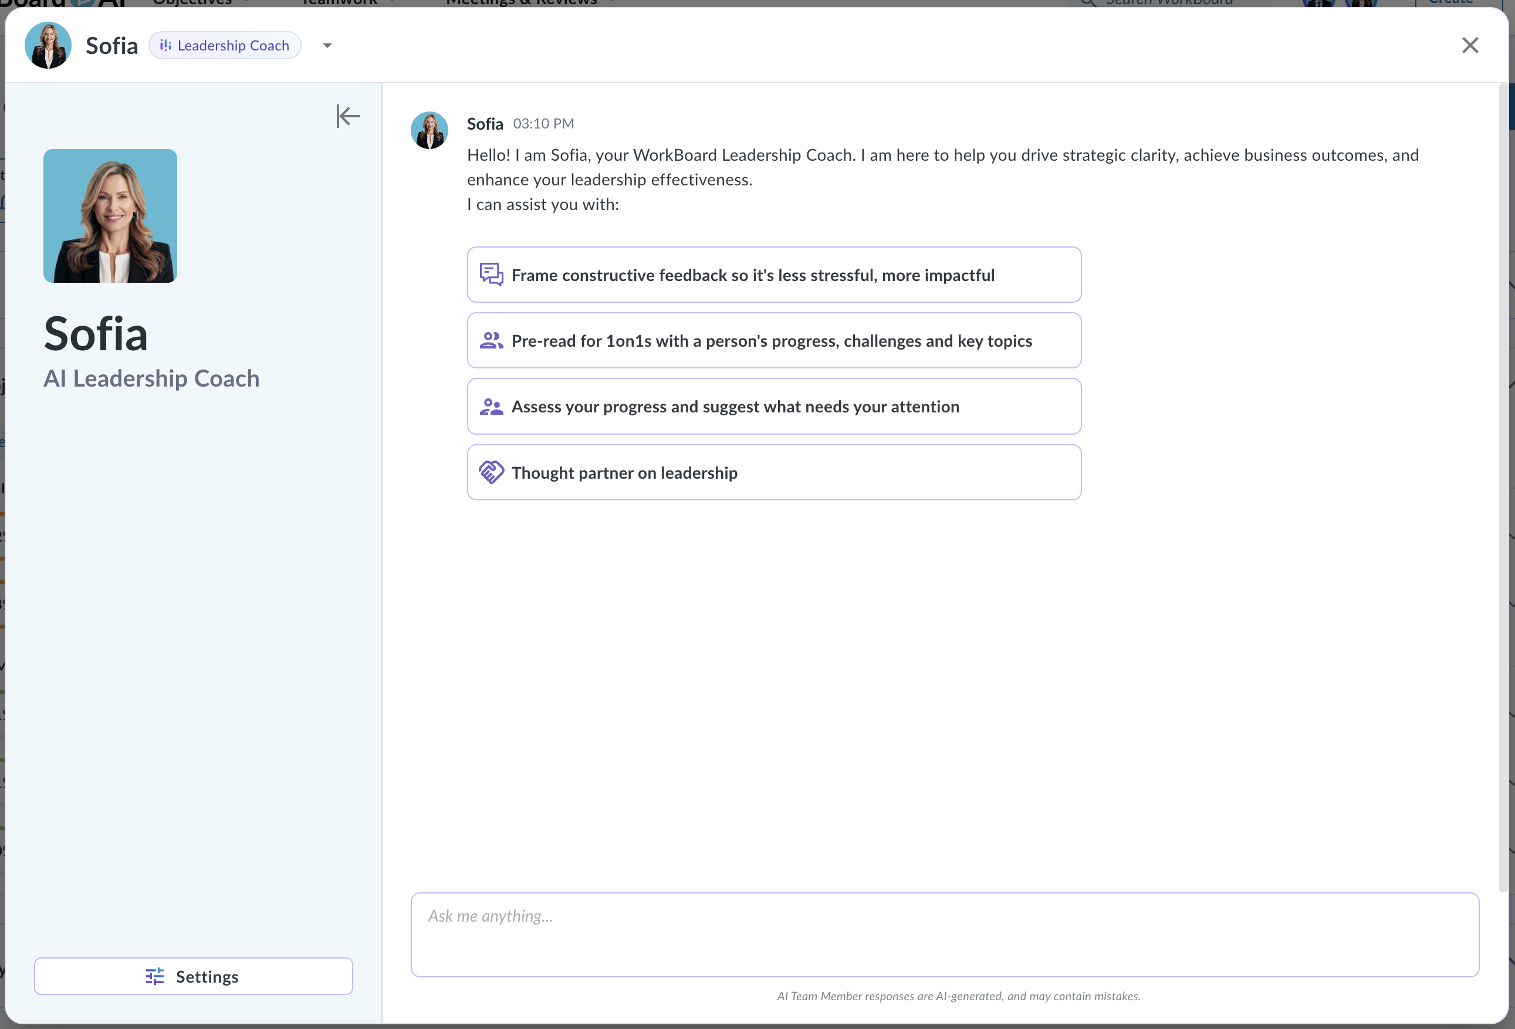Click the AI Leadership Coach subtitle

(x=151, y=378)
